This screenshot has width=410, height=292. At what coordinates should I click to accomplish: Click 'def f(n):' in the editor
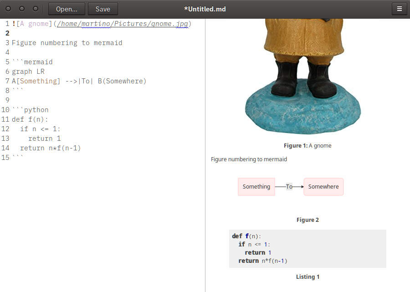click(x=30, y=119)
